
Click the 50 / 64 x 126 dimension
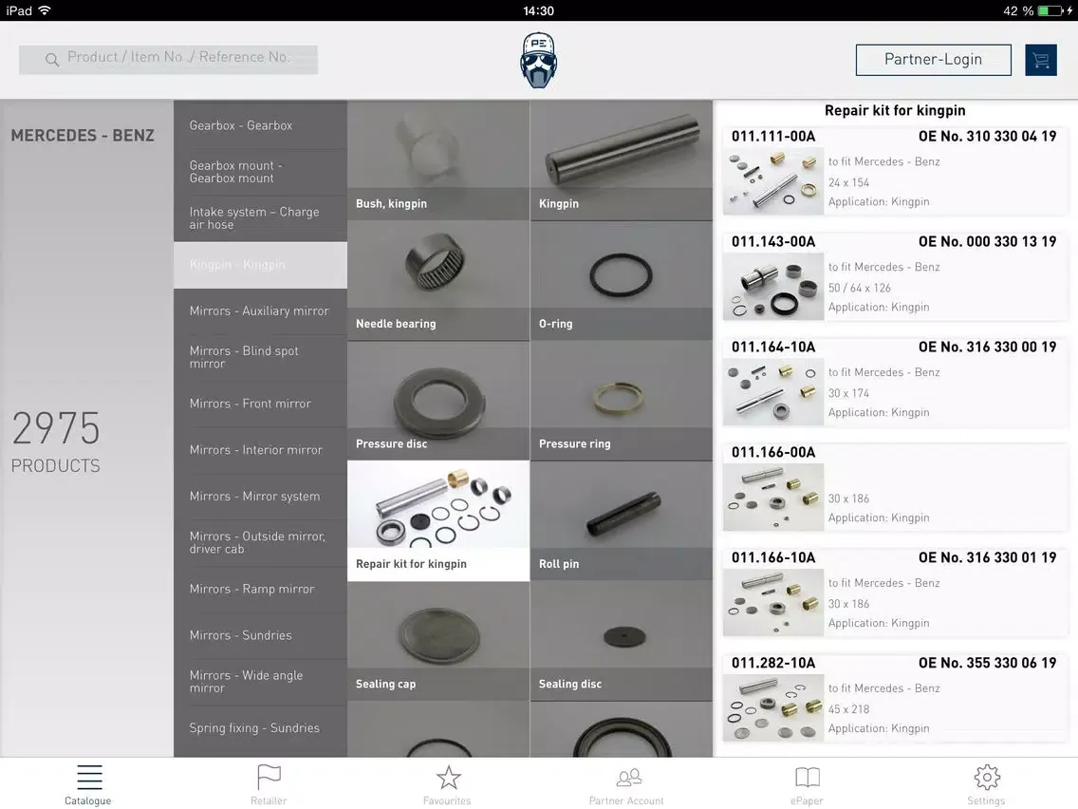860,288
